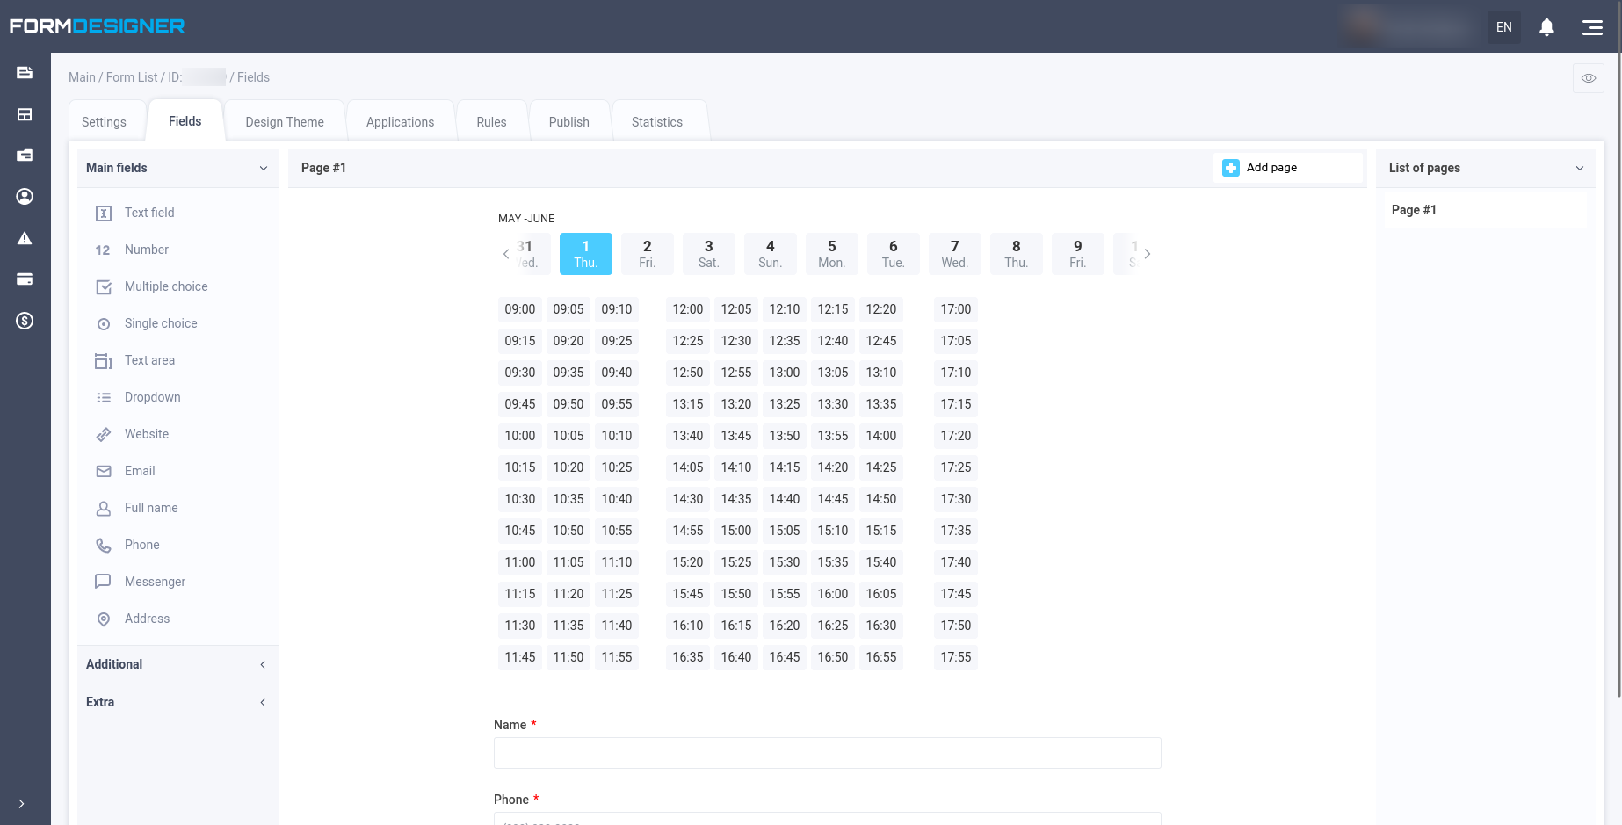Choose the 16:55 time slot
Screen dimensions: 1622x825
pos(881,657)
